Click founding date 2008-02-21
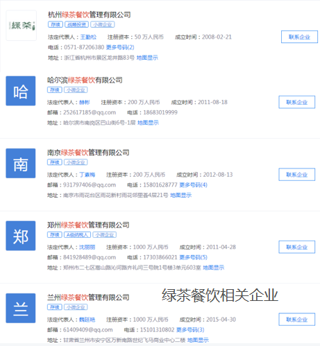 tap(217, 37)
